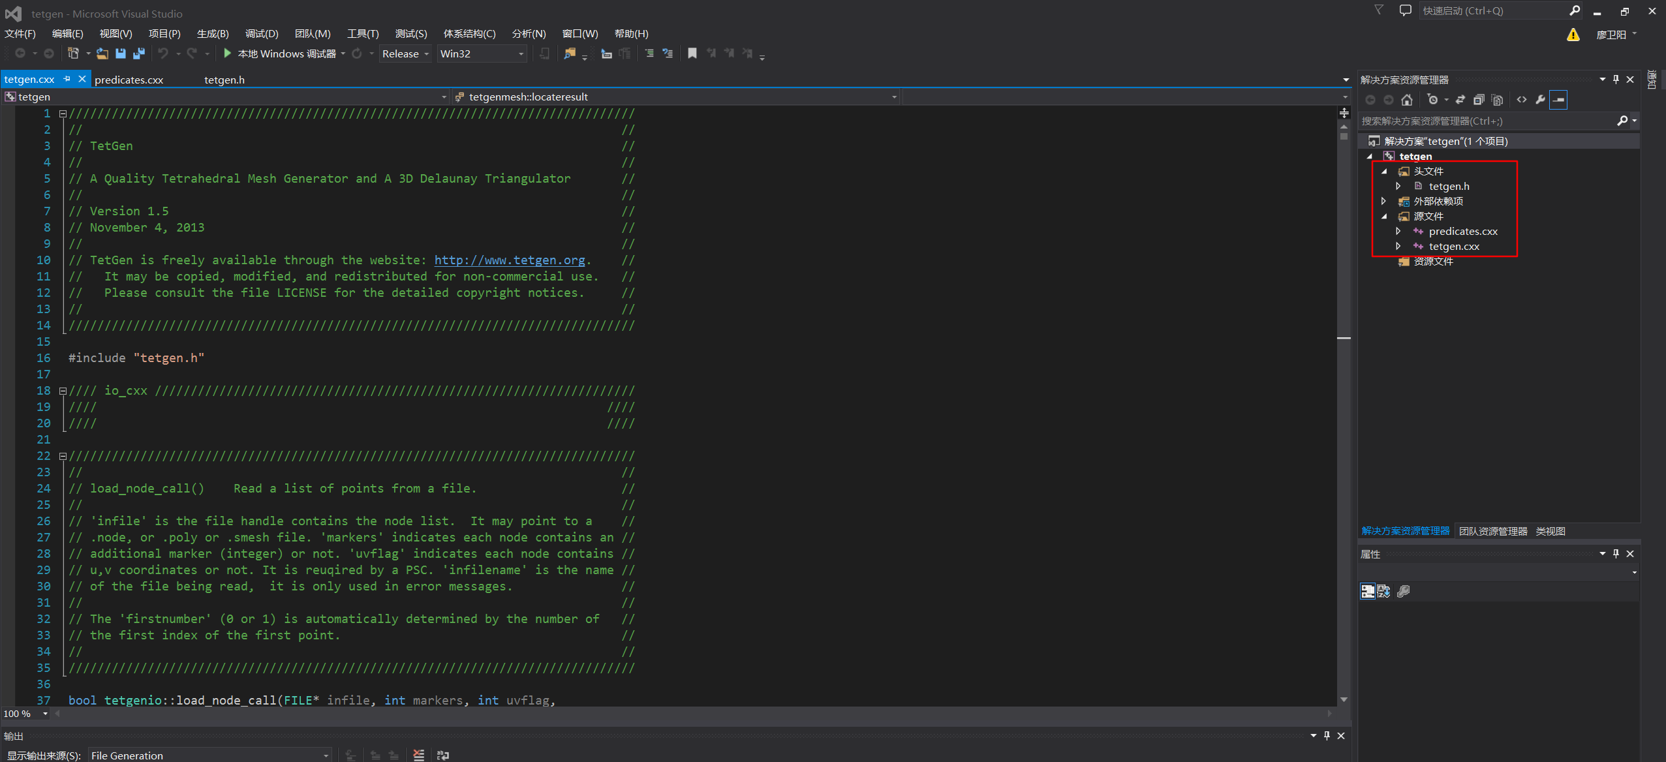Click the categorized view icon in Properties
Image resolution: width=1666 pixels, height=762 pixels.
(1368, 591)
